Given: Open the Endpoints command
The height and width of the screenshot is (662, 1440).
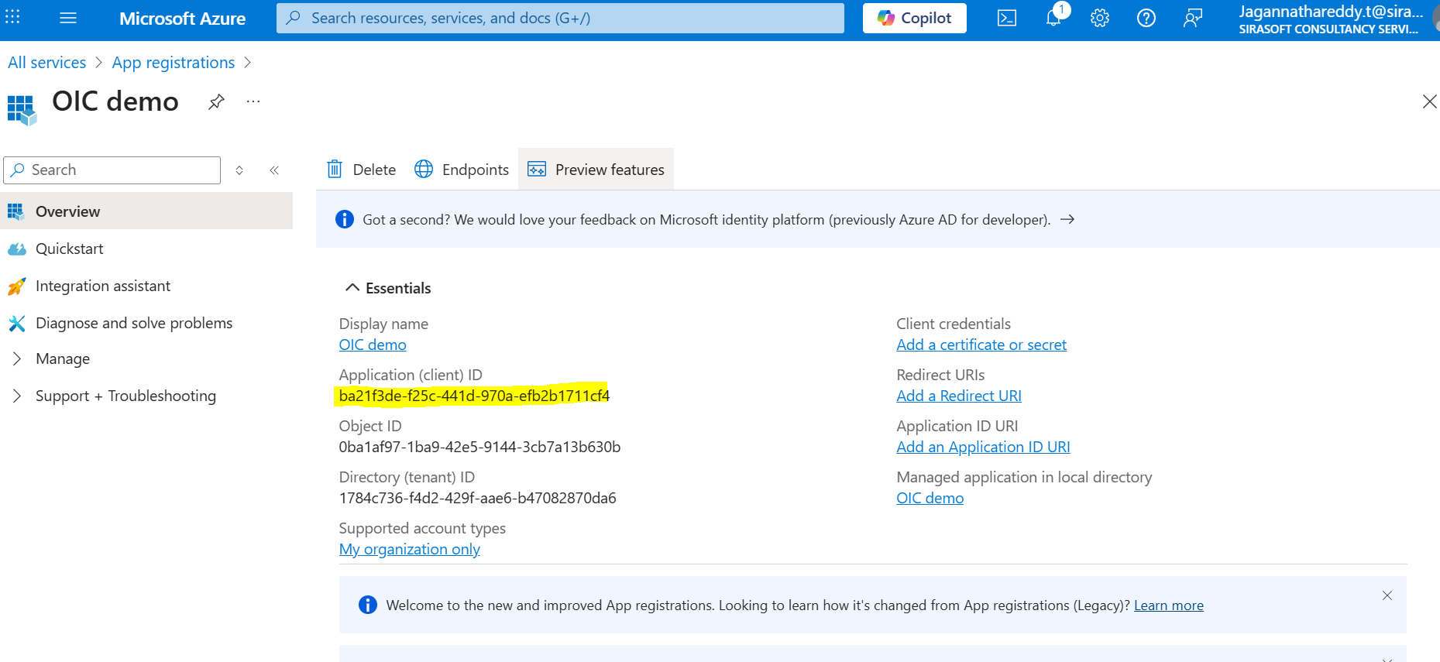Looking at the screenshot, I should pyautogui.click(x=462, y=169).
